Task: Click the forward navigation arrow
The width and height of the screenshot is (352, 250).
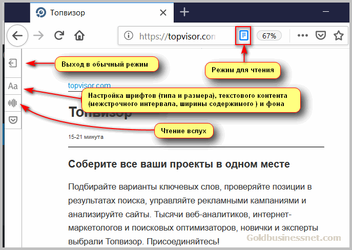Action: pos(38,35)
